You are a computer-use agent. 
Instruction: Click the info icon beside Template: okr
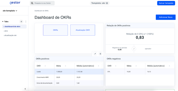[107, 3]
